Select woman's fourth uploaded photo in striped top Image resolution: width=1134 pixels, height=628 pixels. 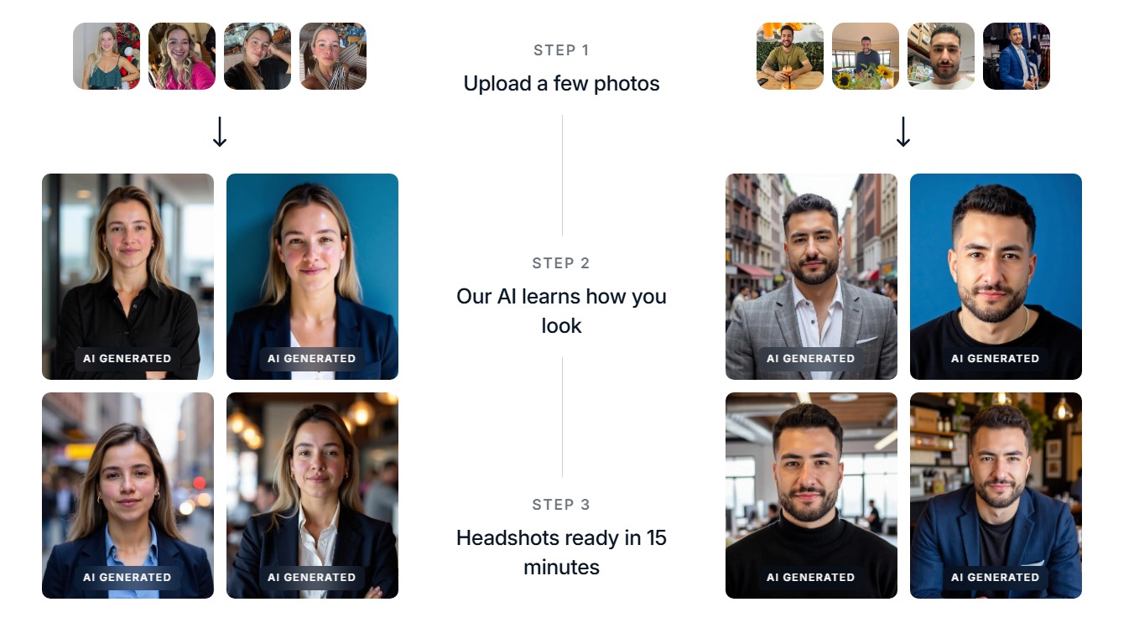[333, 56]
